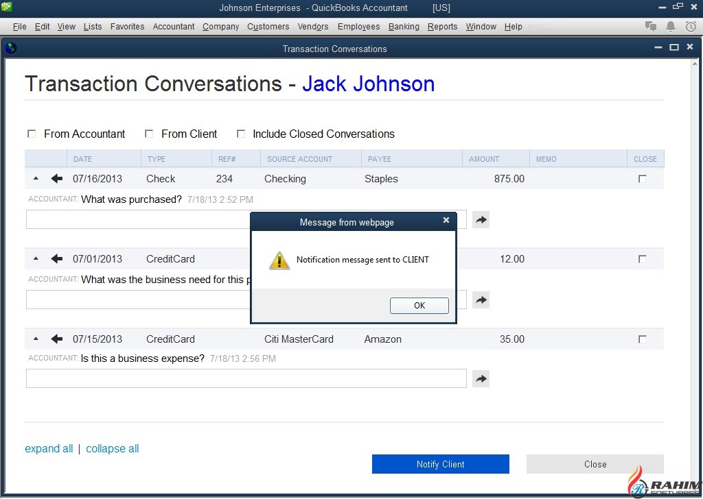Enable the From Client filter checkbox
703x499 pixels.
[149, 134]
